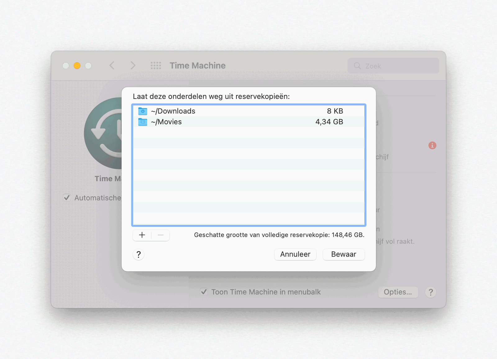Select the ~/Movies folder icon

[x=143, y=122]
